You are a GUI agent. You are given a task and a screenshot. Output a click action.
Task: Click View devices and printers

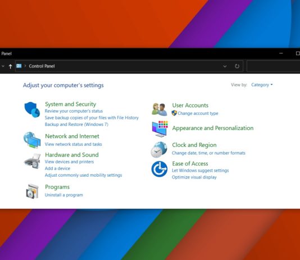tap(69, 162)
